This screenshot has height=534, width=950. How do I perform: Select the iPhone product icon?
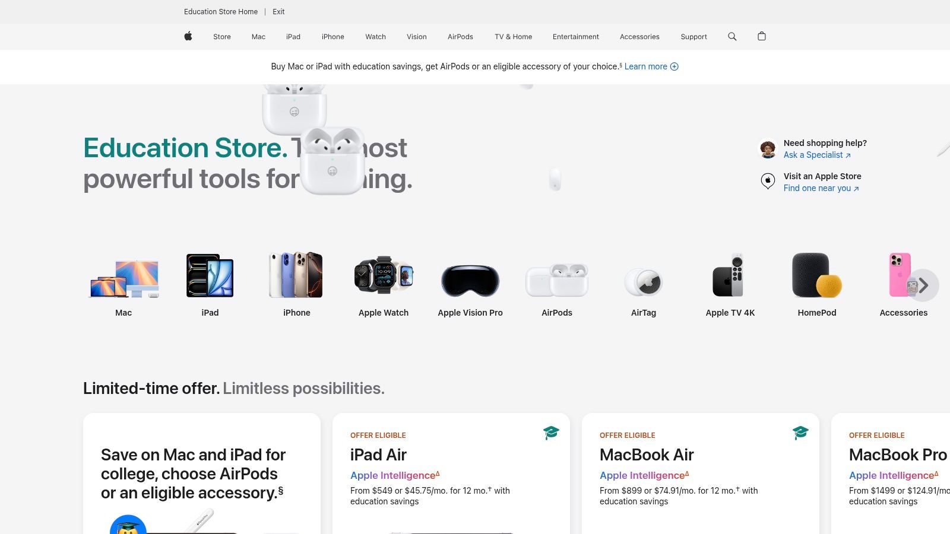tap(296, 275)
